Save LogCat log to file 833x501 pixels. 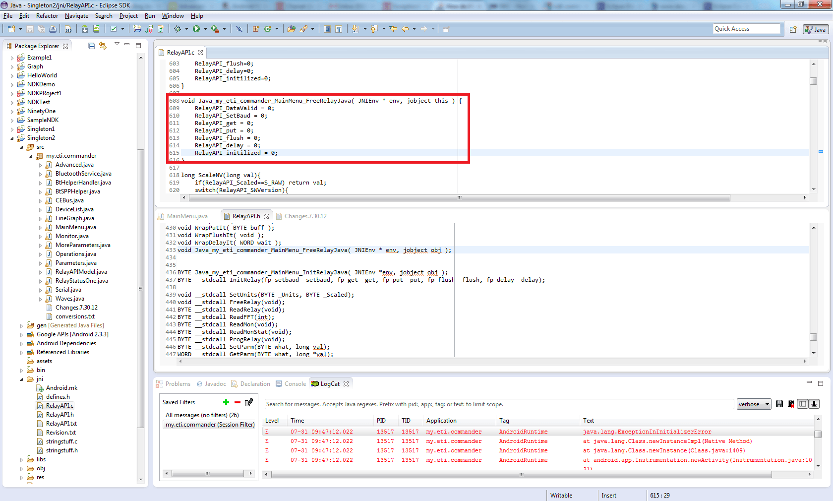point(779,404)
